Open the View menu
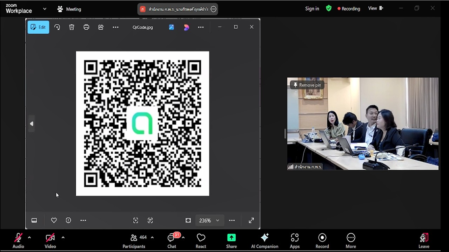 [376, 8]
